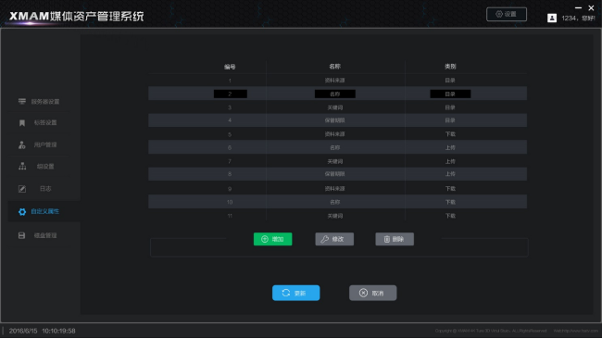
Task: Click 保管期限 in row 4
Action: pos(334,120)
